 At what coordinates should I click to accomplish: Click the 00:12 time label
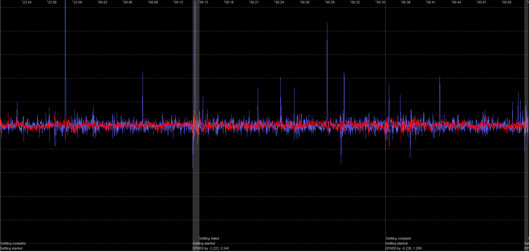[x=179, y=2]
